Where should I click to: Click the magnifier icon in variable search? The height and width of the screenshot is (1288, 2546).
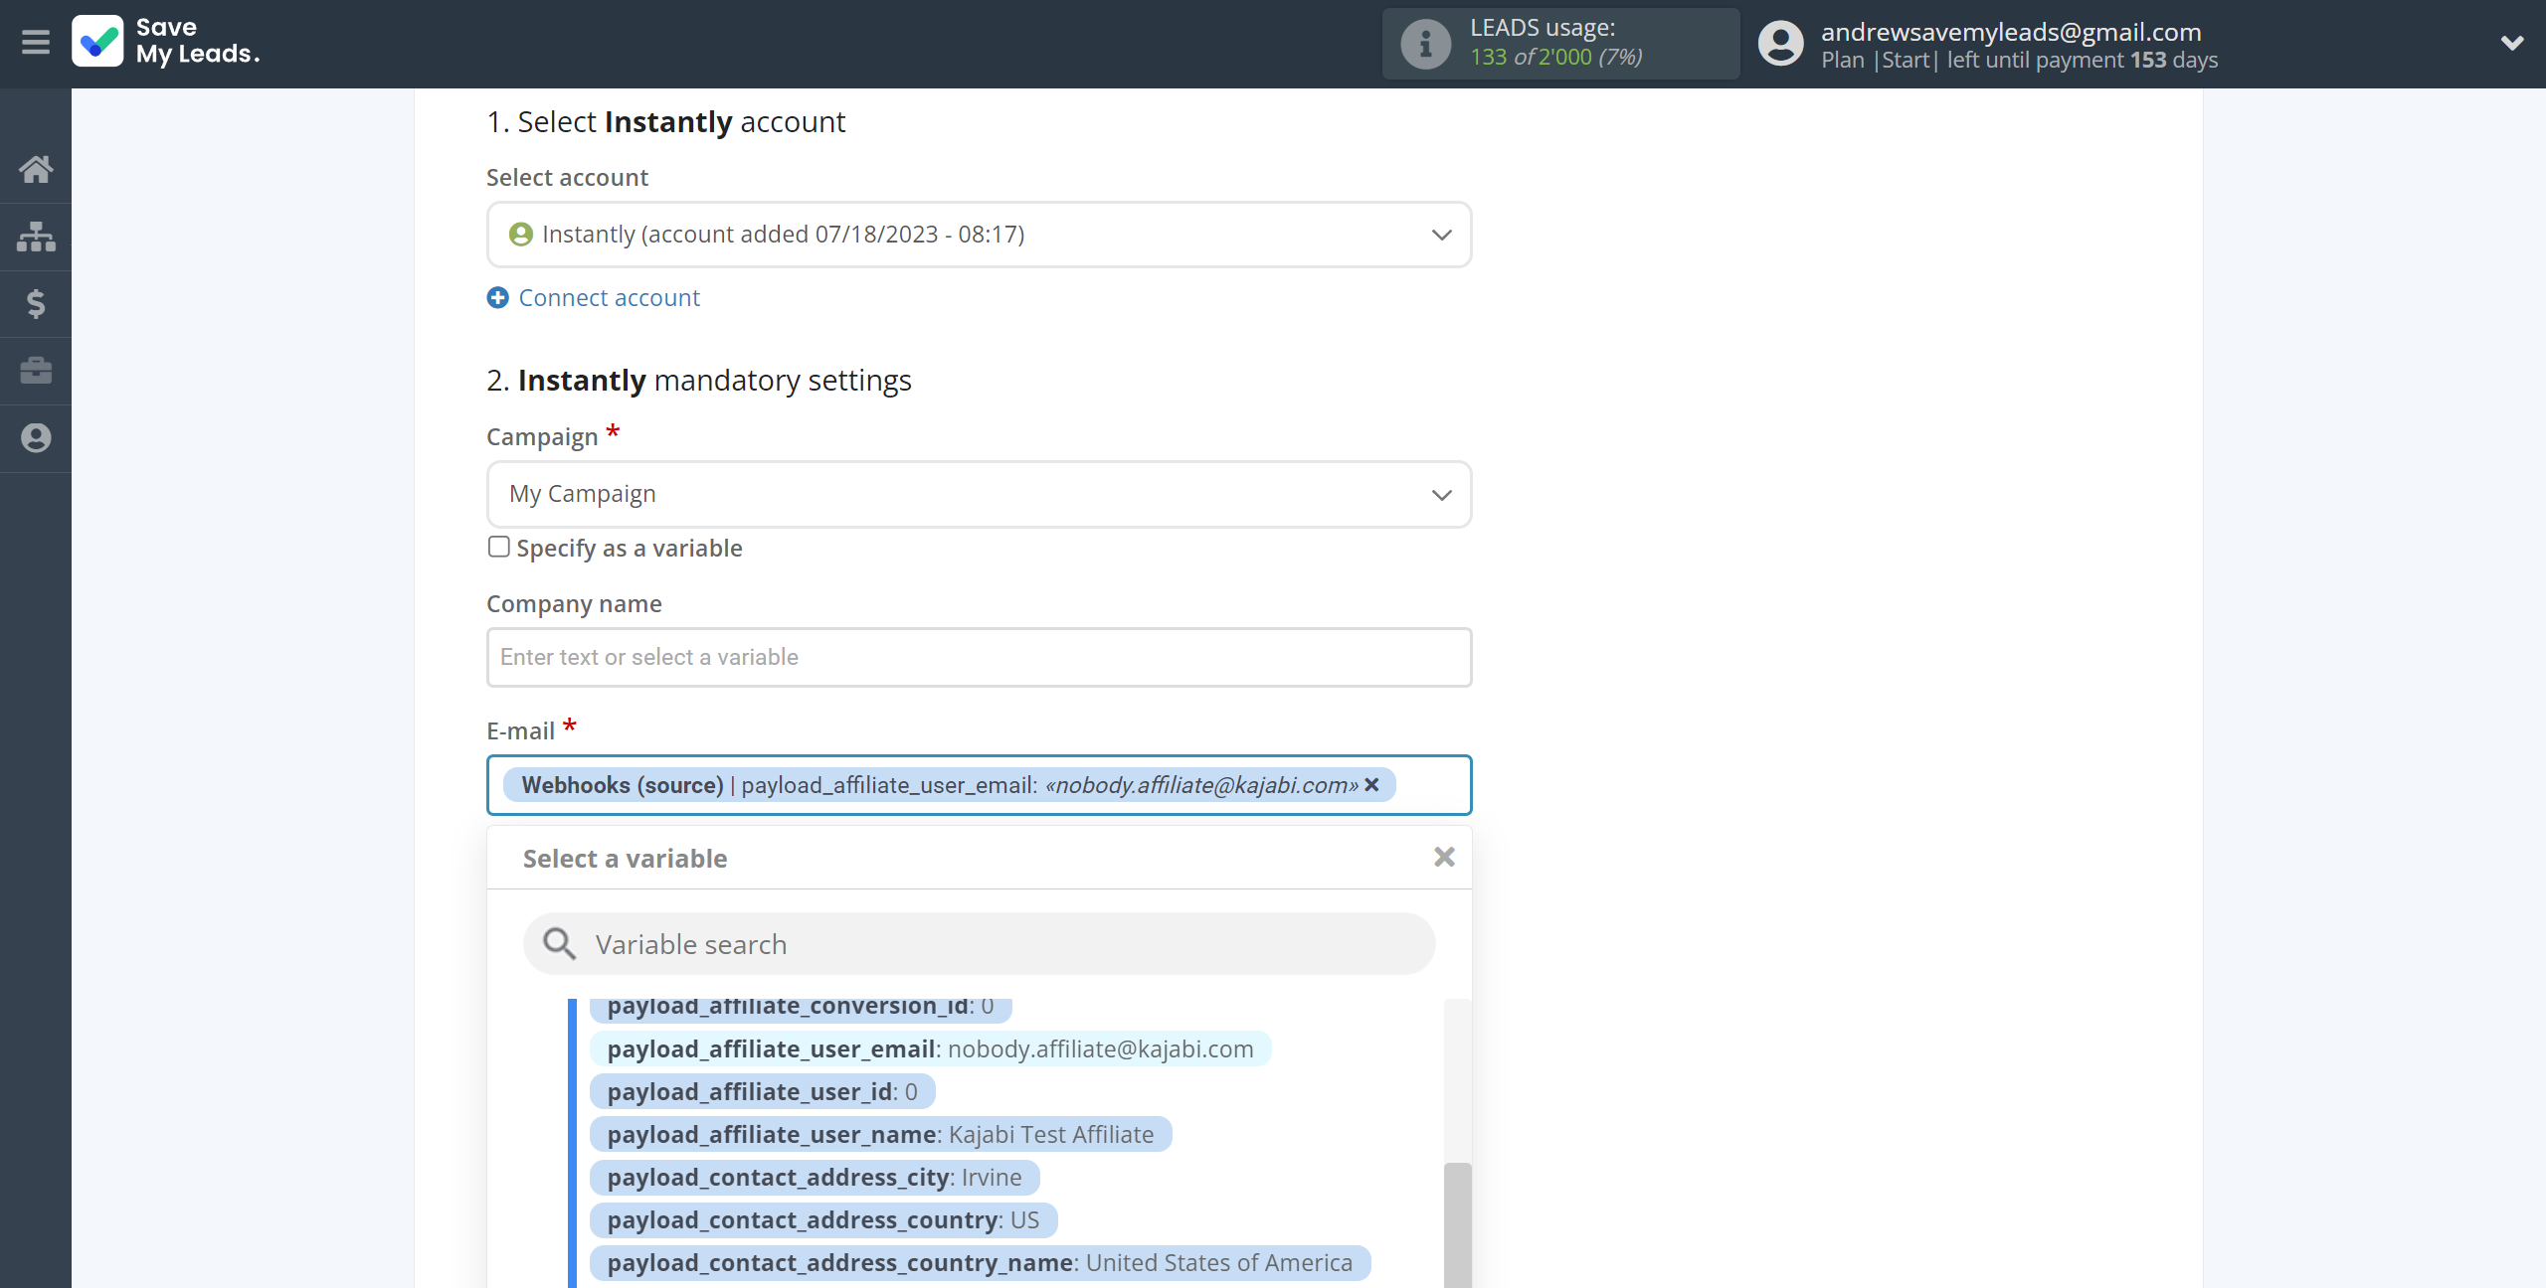(559, 944)
